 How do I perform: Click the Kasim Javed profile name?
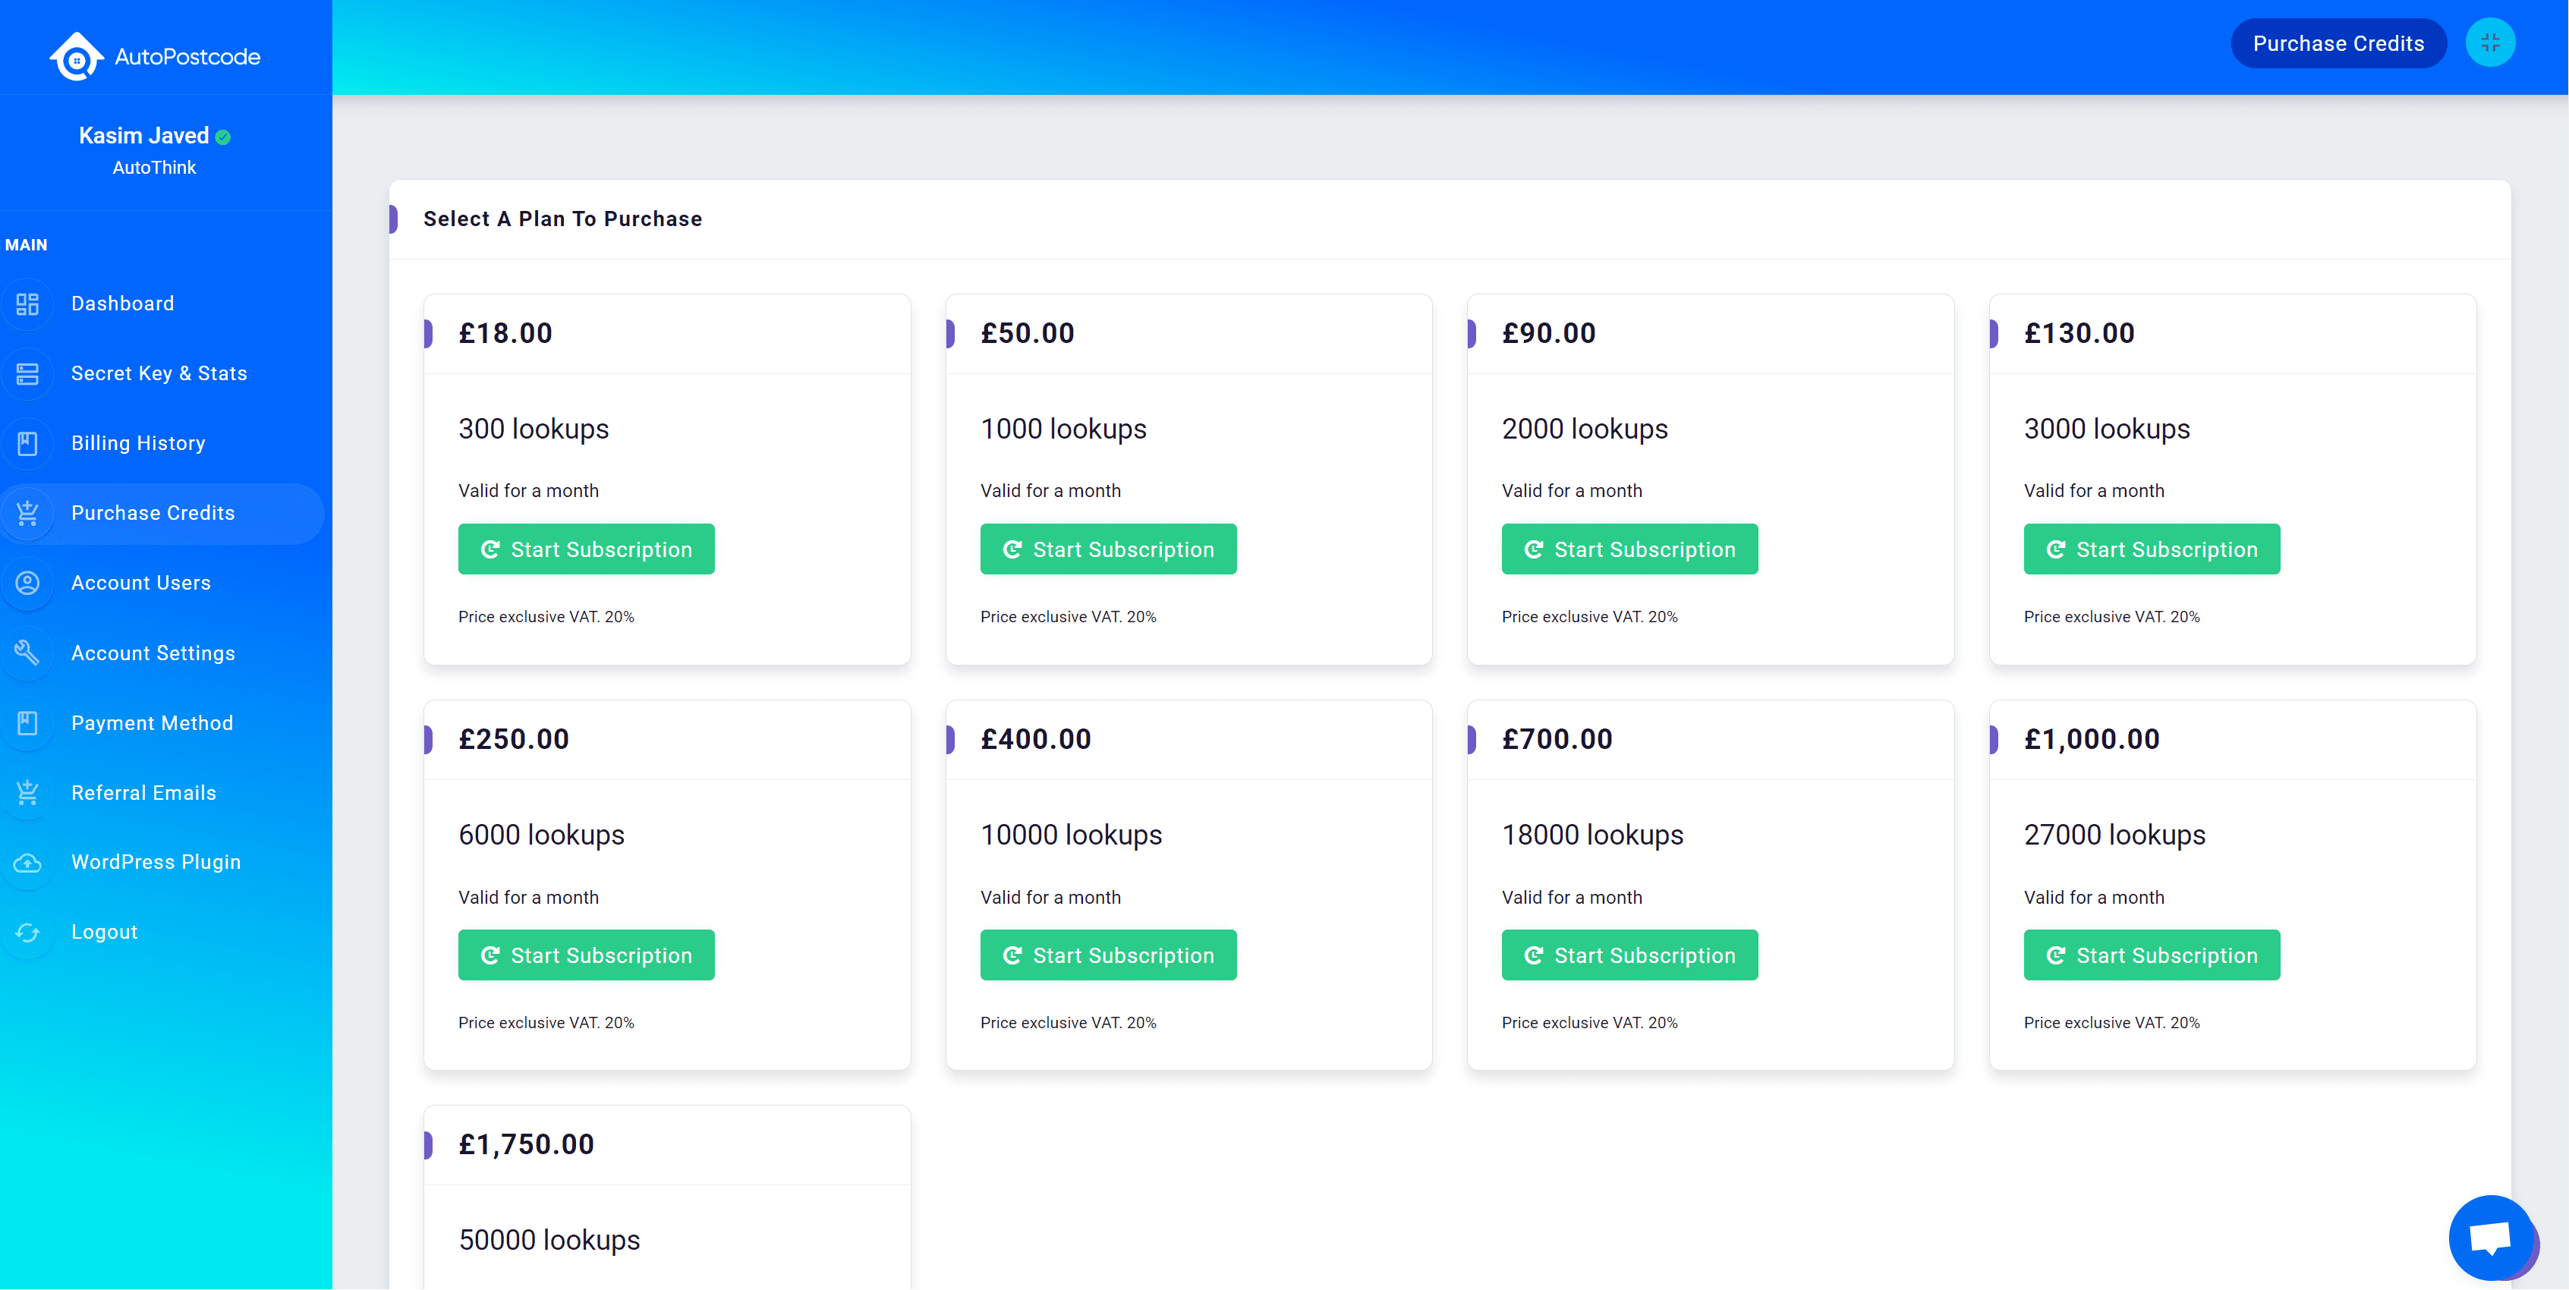click(145, 136)
